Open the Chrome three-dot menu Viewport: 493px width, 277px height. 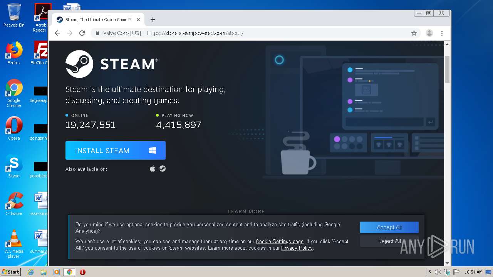pos(442,33)
